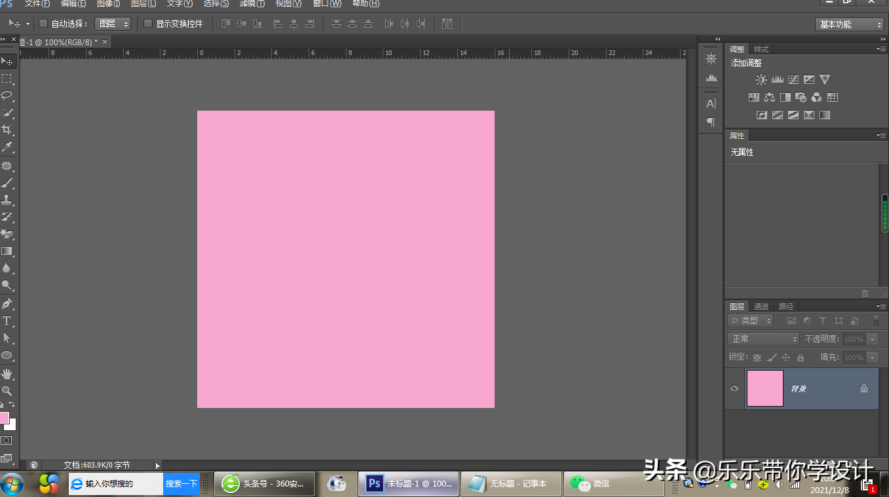Toggle lock position icon
This screenshot has width=889, height=497.
[786, 358]
